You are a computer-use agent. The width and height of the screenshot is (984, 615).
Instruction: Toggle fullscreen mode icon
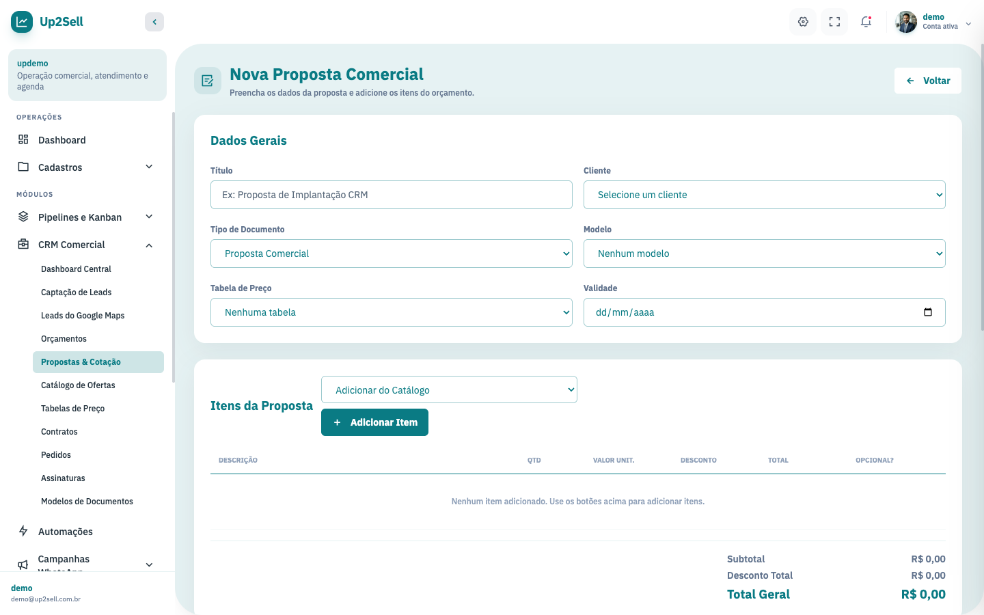click(x=834, y=22)
